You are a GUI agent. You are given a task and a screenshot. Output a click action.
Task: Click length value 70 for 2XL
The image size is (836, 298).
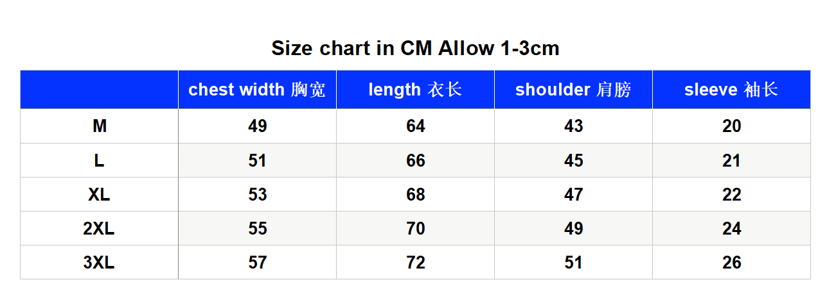pos(415,228)
